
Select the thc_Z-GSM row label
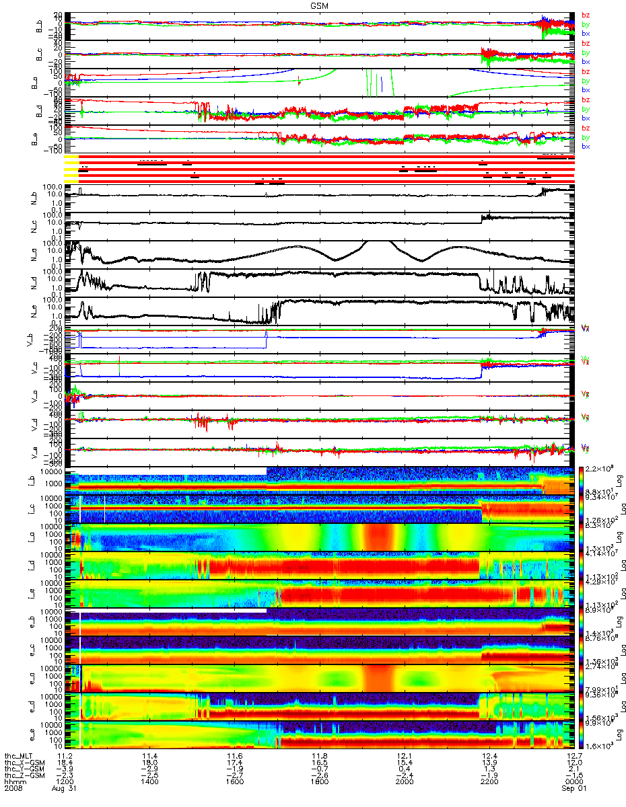pyautogui.click(x=26, y=777)
